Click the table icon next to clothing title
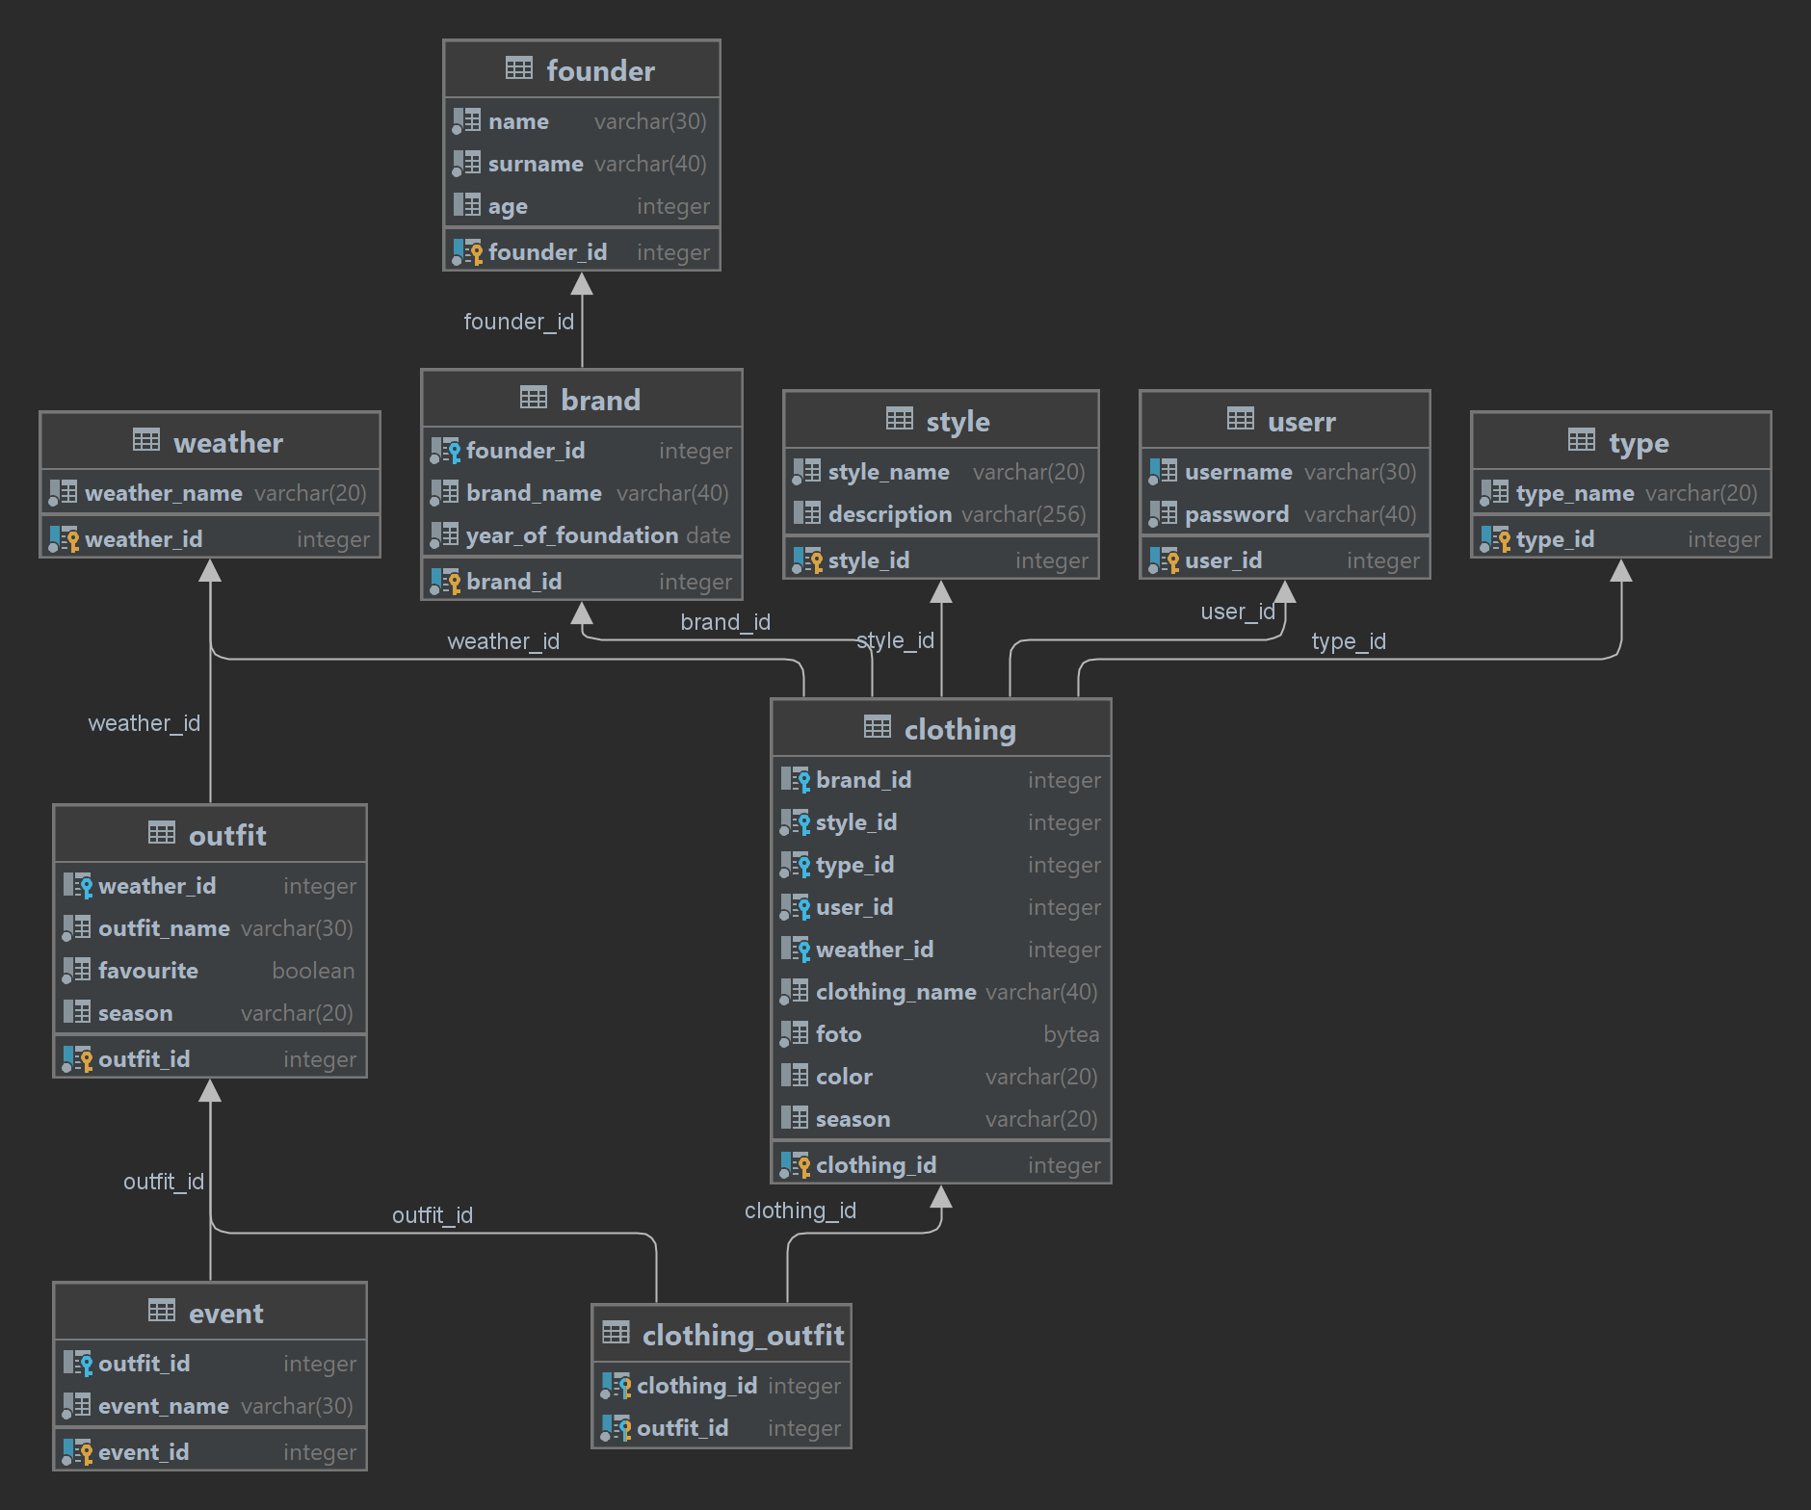Screen dimensions: 1811x1510 877,727
